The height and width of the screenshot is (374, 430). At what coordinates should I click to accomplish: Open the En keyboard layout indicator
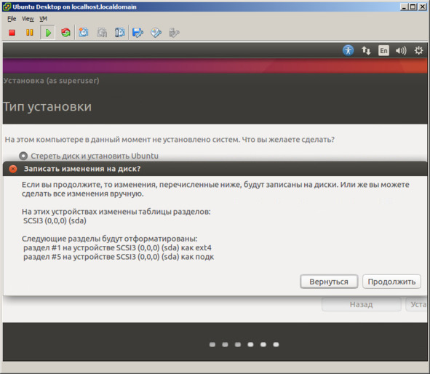point(383,50)
